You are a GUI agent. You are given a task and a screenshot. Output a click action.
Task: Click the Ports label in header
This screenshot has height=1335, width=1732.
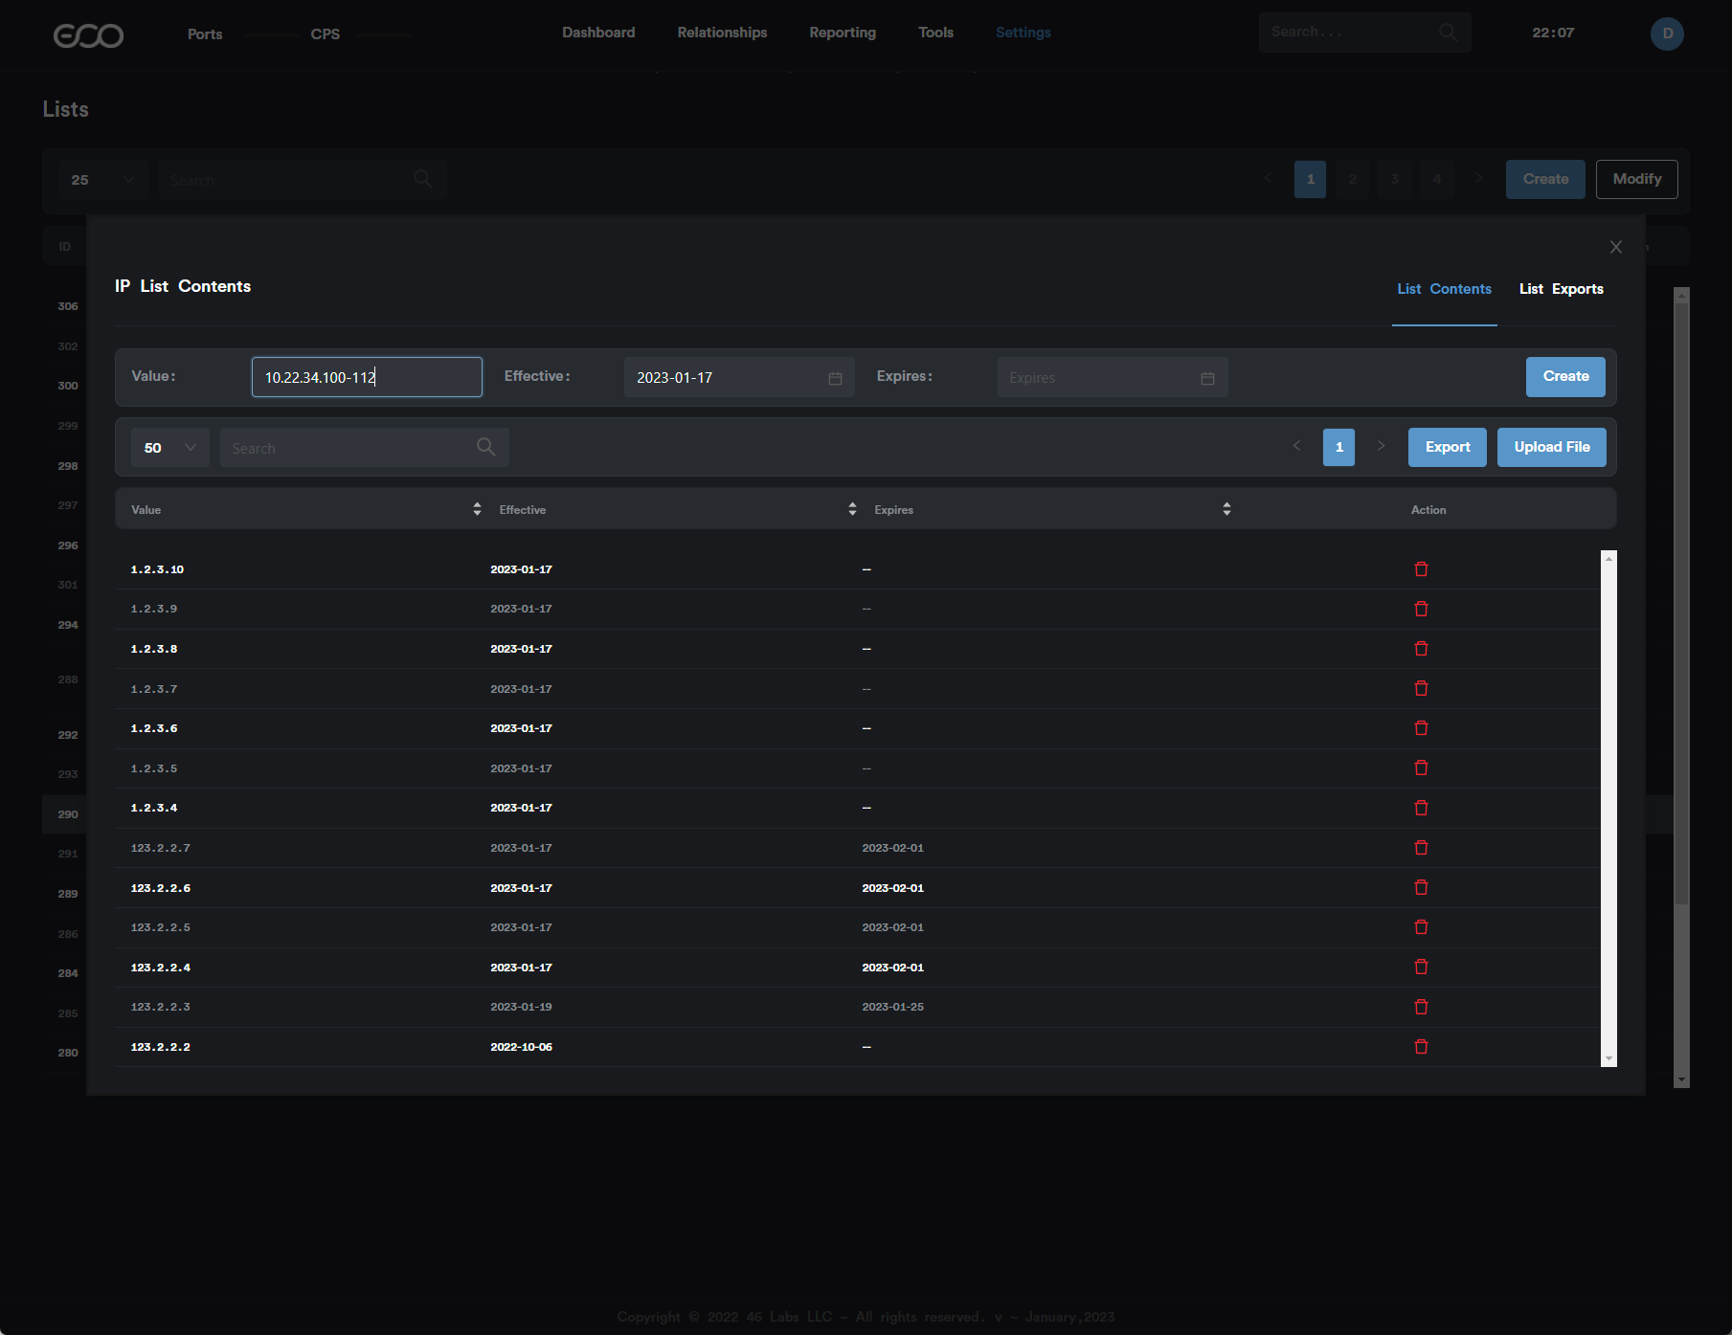click(205, 34)
